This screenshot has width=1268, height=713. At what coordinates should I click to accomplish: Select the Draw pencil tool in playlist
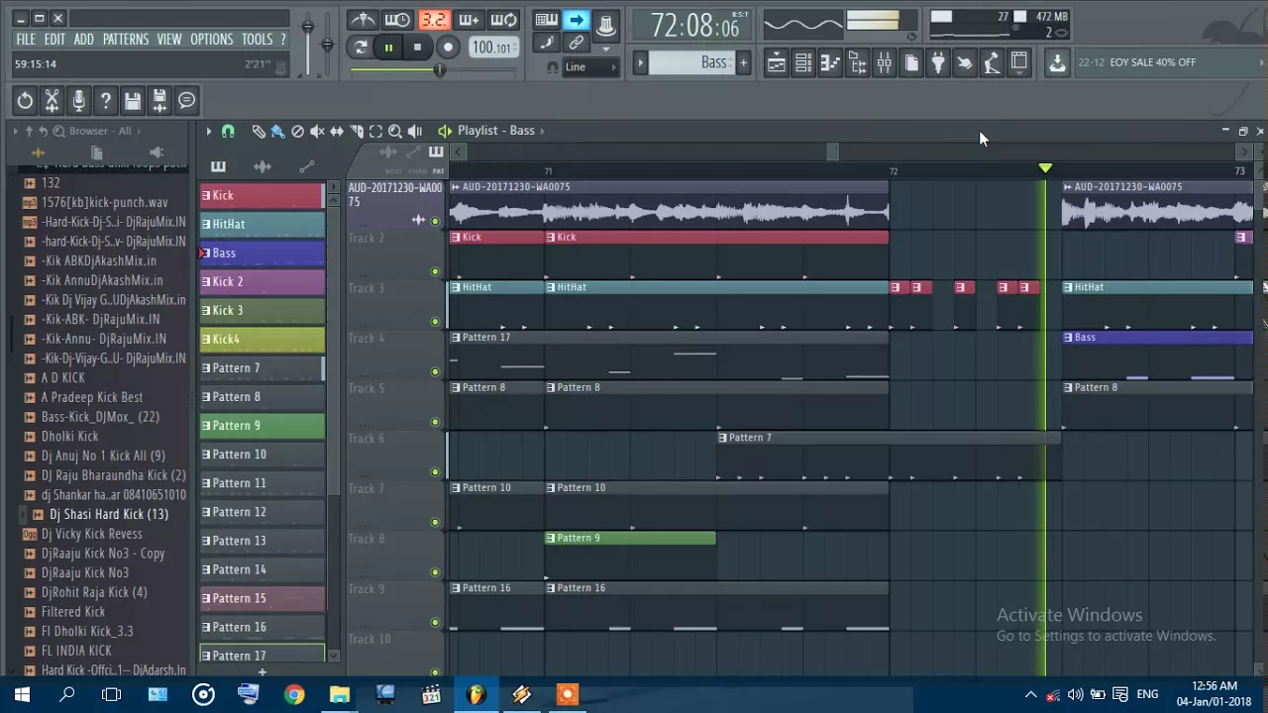coord(259,131)
